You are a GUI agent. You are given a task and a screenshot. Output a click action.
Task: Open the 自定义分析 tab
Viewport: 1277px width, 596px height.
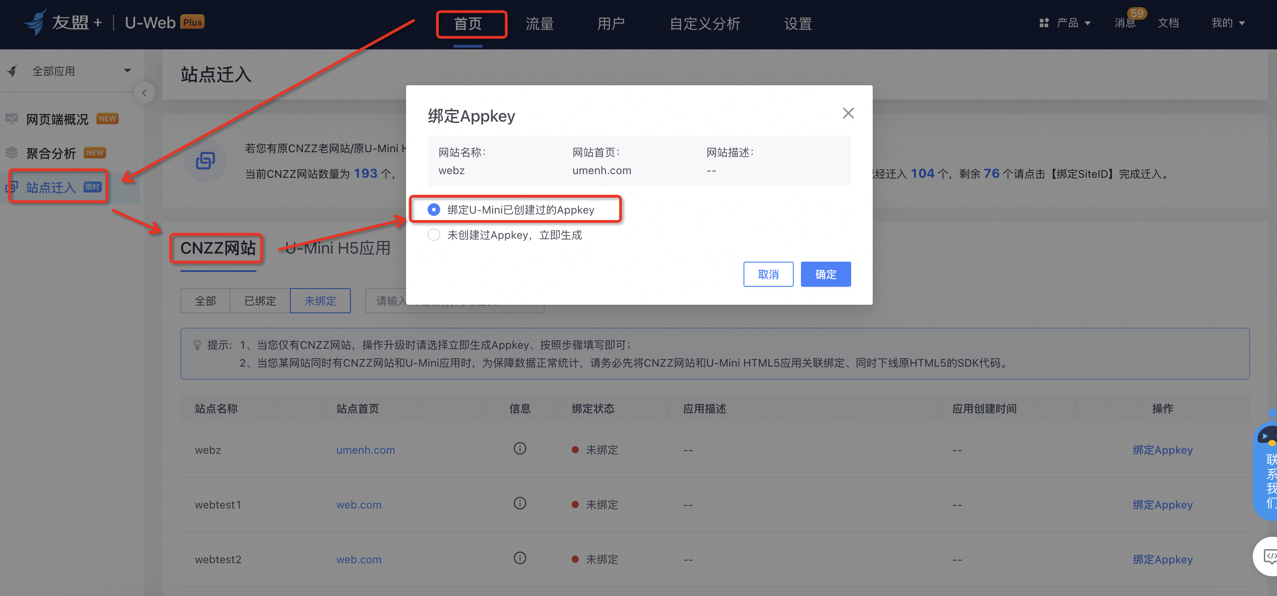pos(704,24)
